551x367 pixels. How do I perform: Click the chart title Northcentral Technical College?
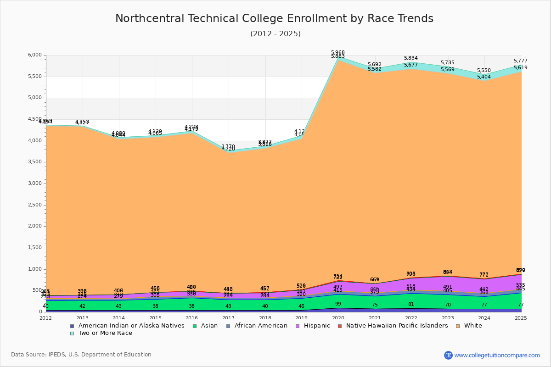click(274, 18)
